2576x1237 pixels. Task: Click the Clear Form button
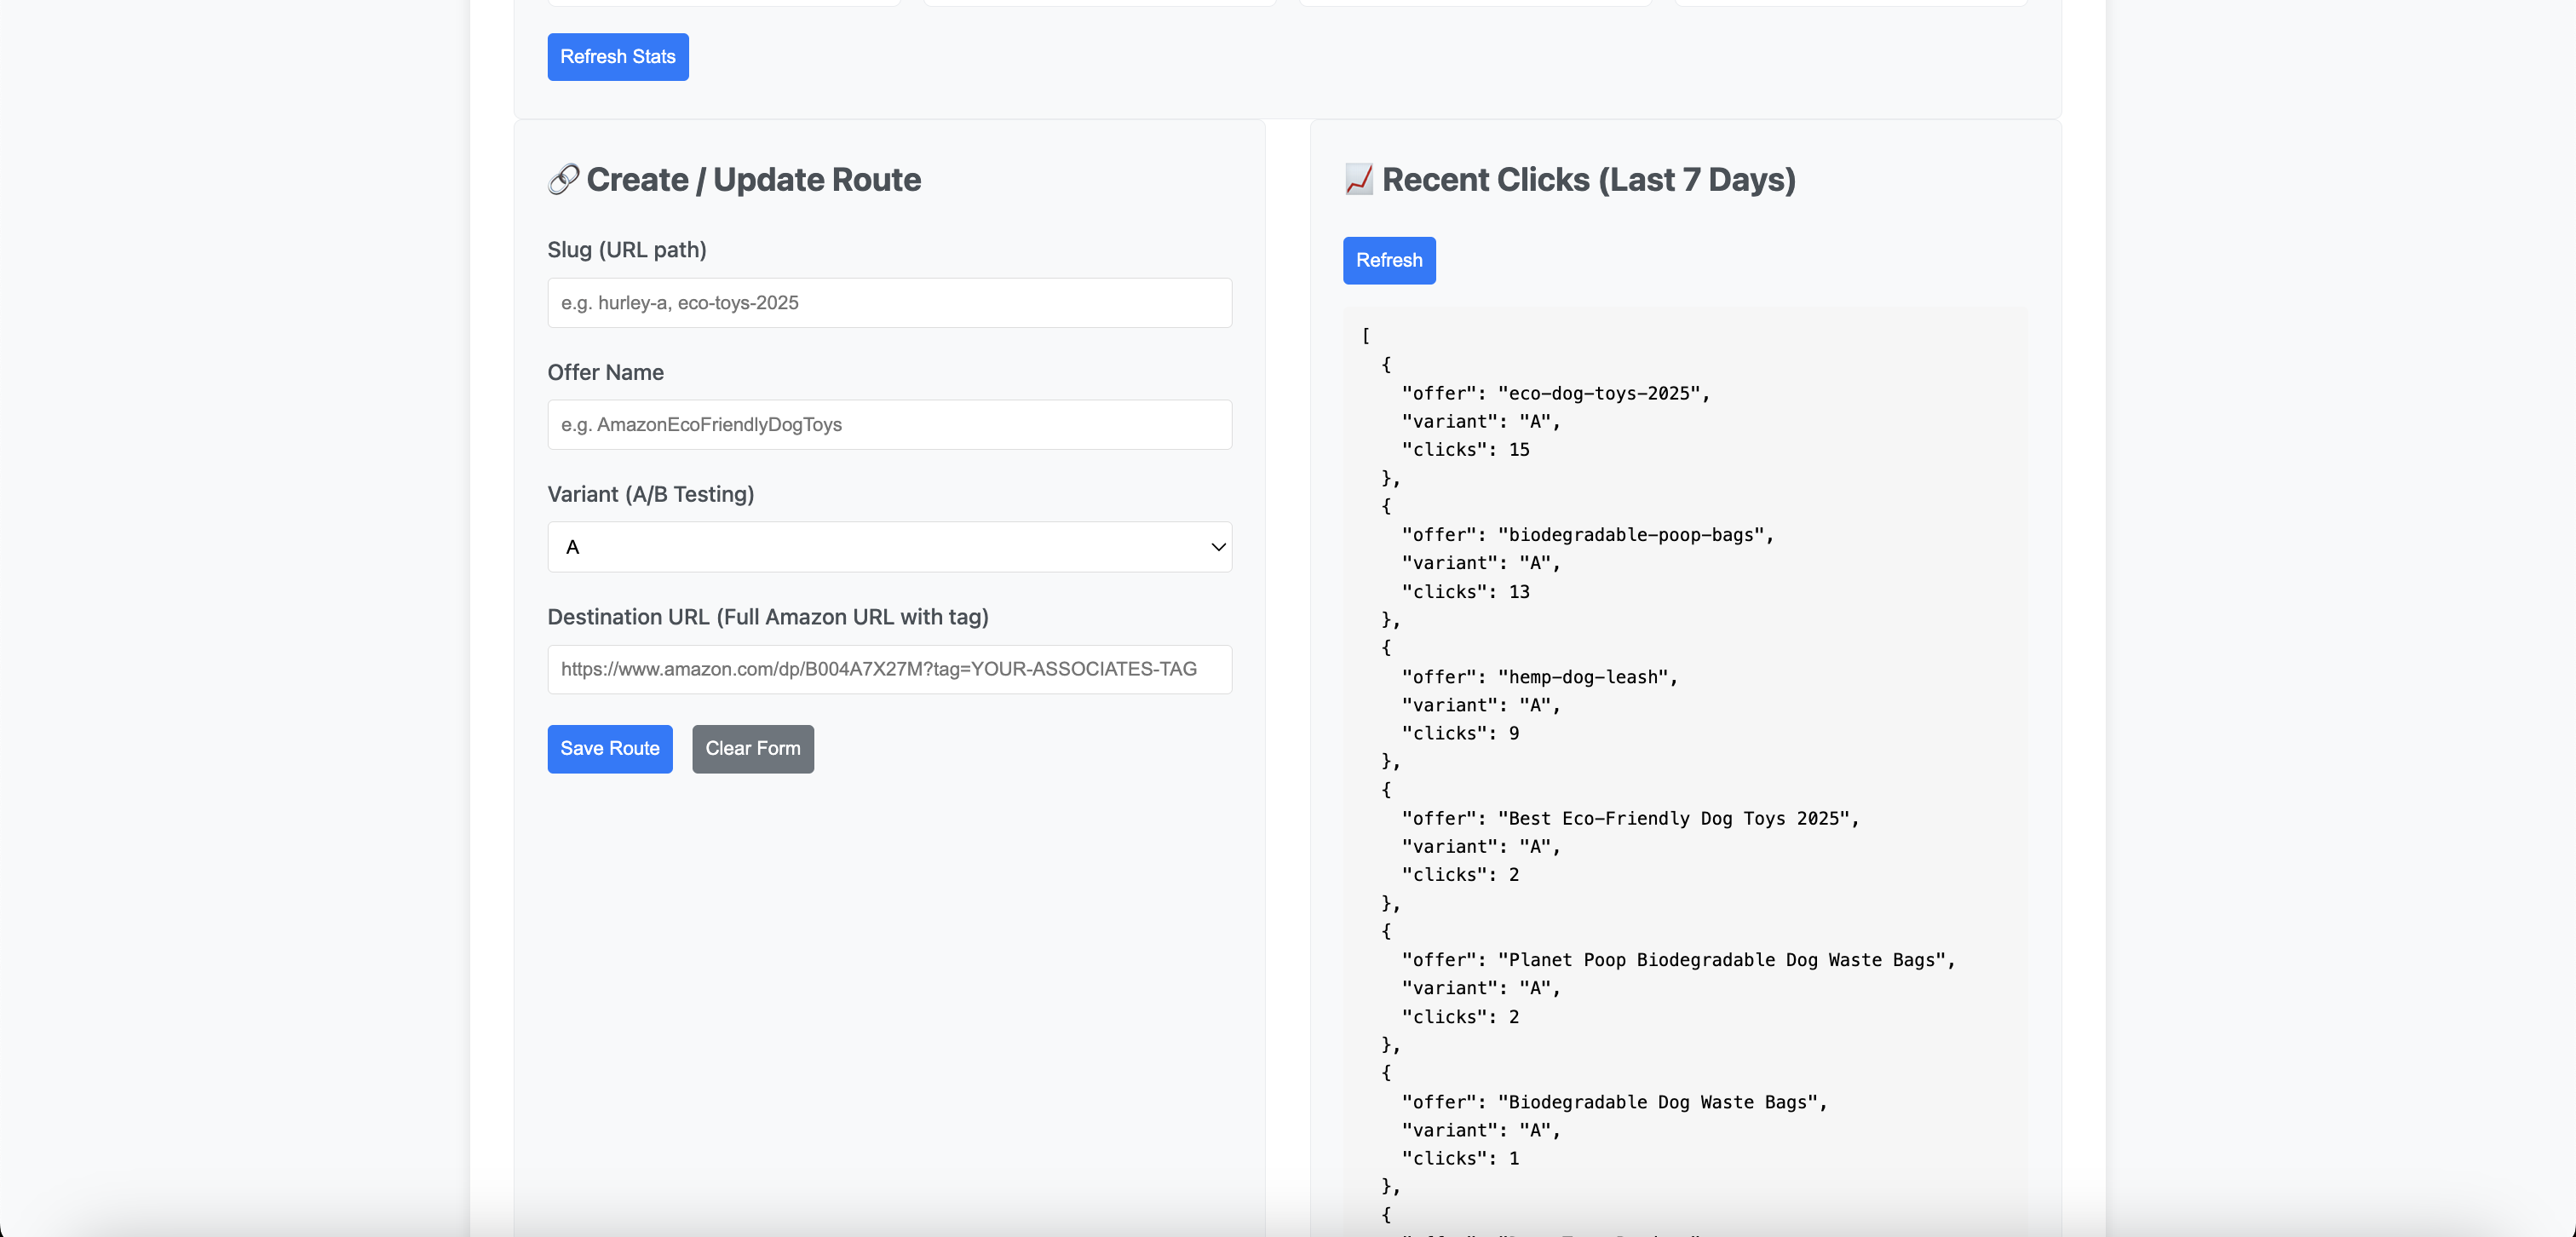[752, 748]
